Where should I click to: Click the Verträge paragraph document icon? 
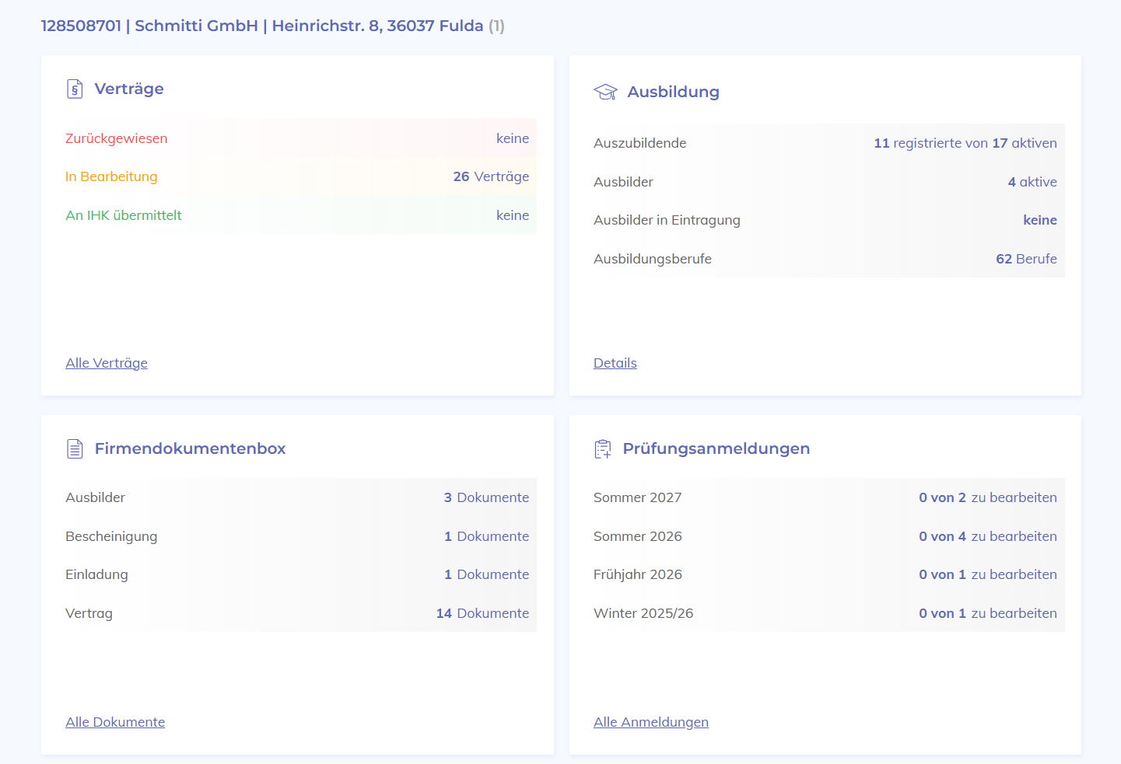[75, 89]
